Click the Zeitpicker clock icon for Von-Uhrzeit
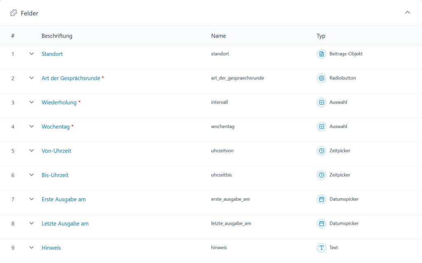Viewport: 422px width, 263px height. click(x=321, y=151)
